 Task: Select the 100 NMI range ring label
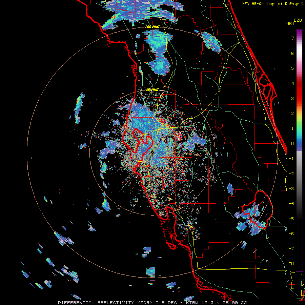point(152,27)
